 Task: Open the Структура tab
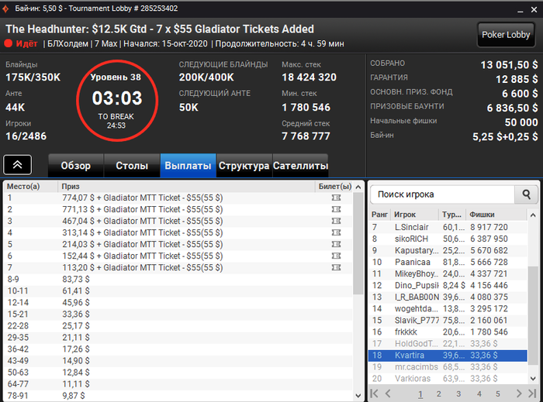coord(244,166)
